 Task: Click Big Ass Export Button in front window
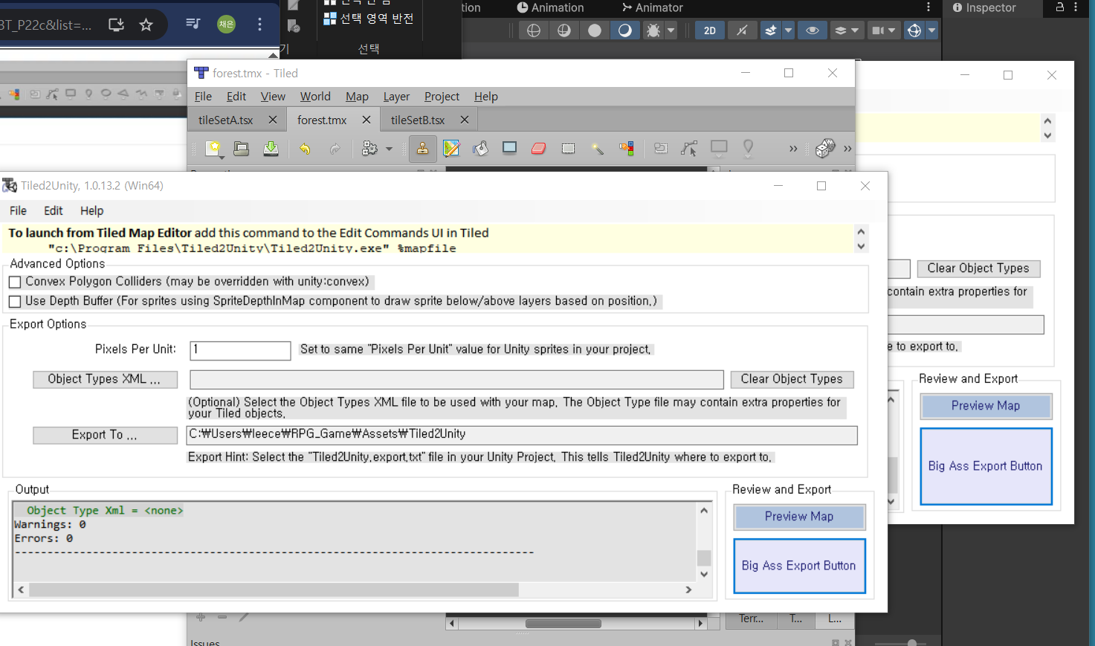(x=799, y=566)
